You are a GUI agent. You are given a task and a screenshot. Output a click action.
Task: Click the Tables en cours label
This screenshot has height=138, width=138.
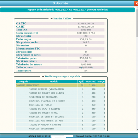pos(24,68)
